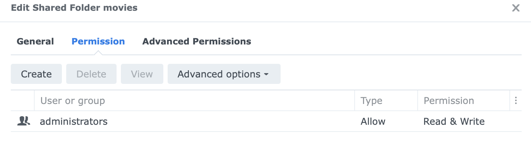Click the greyed-out Delete button

pos(91,74)
